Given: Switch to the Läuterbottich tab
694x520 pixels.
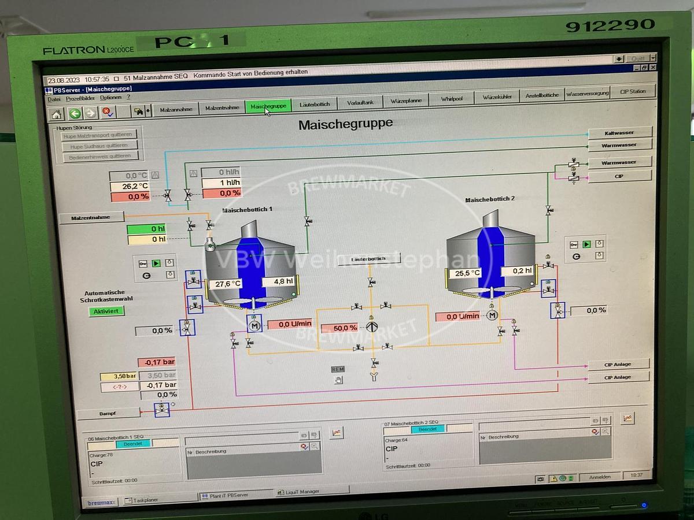Looking at the screenshot, I should [x=313, y=103].
